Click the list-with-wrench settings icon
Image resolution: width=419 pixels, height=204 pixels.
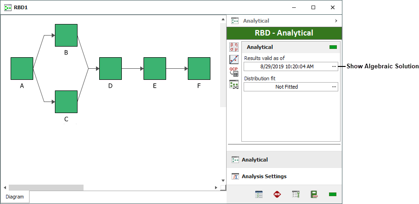[296, 194]
